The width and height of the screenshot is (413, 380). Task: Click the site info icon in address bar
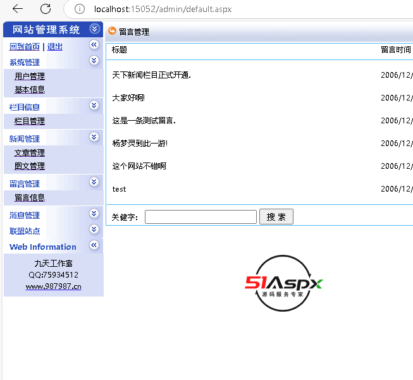(79, 9)
